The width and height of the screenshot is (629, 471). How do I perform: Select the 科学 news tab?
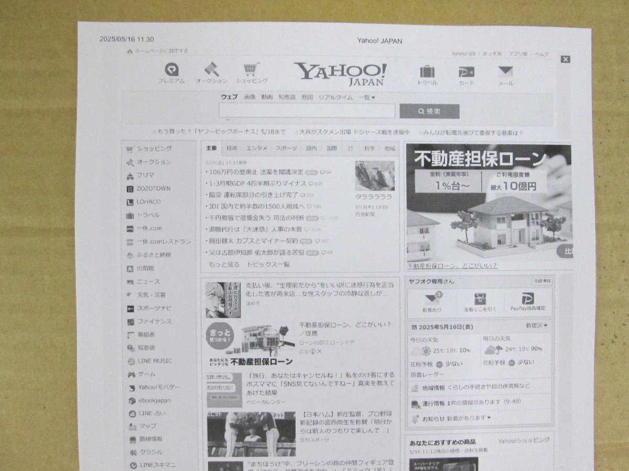(370, 149)
